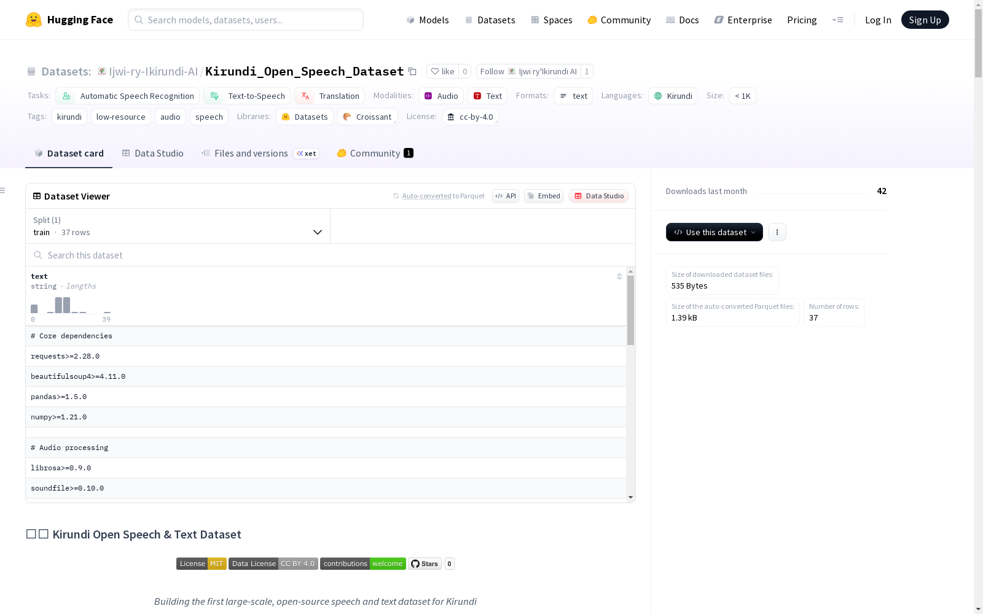This screenshot has width=983, height=614.
Task: Open the Ijwi-ry-Ikirundi-AI organization link
Action: 153,71
